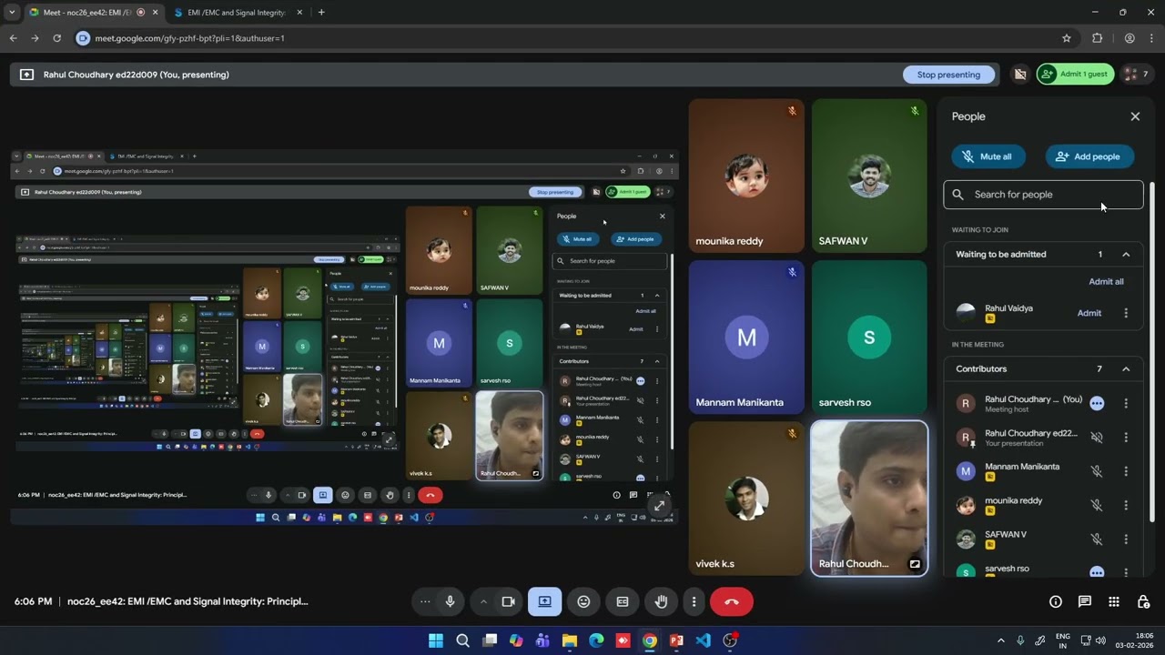Open Chrome's tab search dropdown
The image size is (1165, 655).
click(x=12, y=13)
